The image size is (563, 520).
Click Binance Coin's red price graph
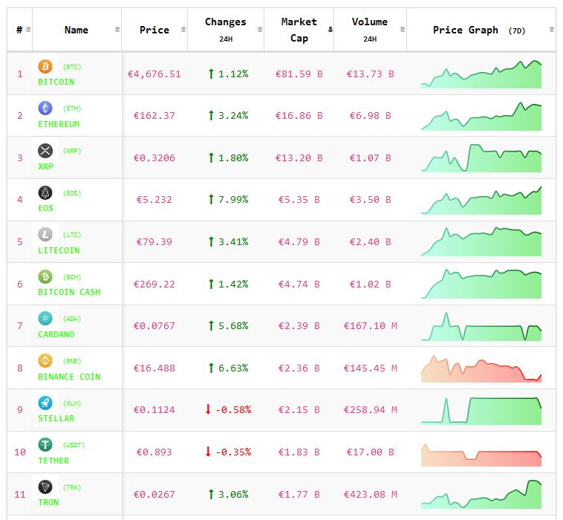coord(481,368)
